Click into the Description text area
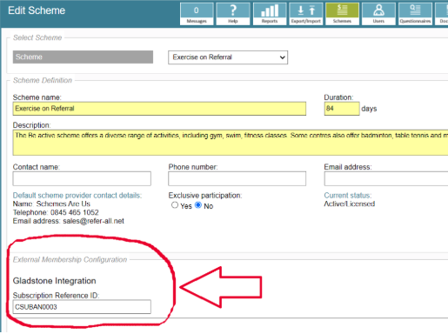The width and height of the screenshot is (448, 334). tap(231, 143)
